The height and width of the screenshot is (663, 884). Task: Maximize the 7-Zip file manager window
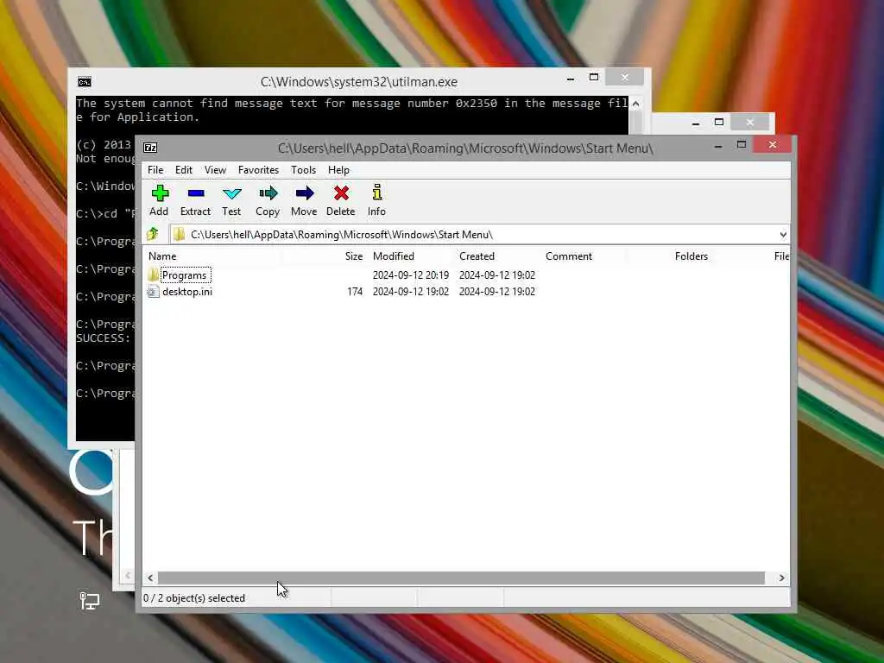click(x=742, y=145)
